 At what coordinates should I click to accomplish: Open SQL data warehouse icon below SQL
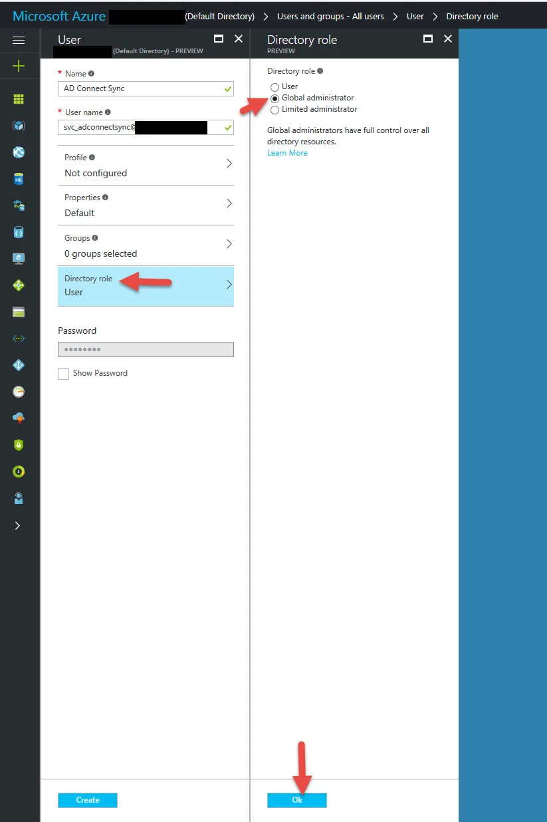coord(19,205)
